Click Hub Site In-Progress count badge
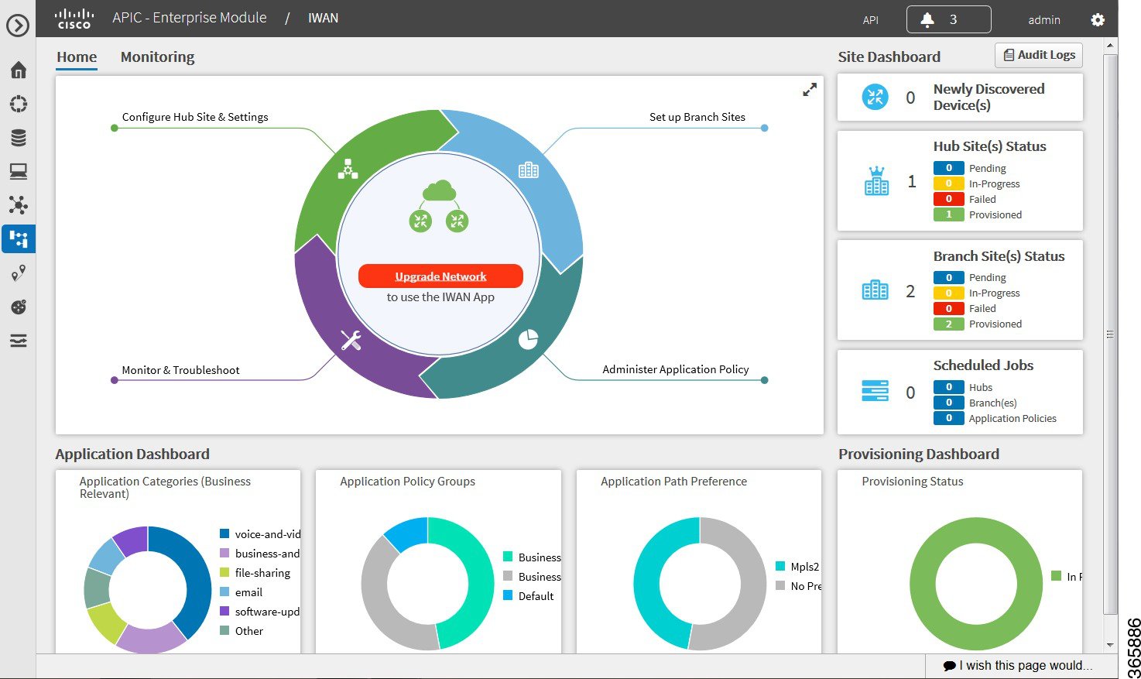 pyautogui.click(x=948, y=183)
